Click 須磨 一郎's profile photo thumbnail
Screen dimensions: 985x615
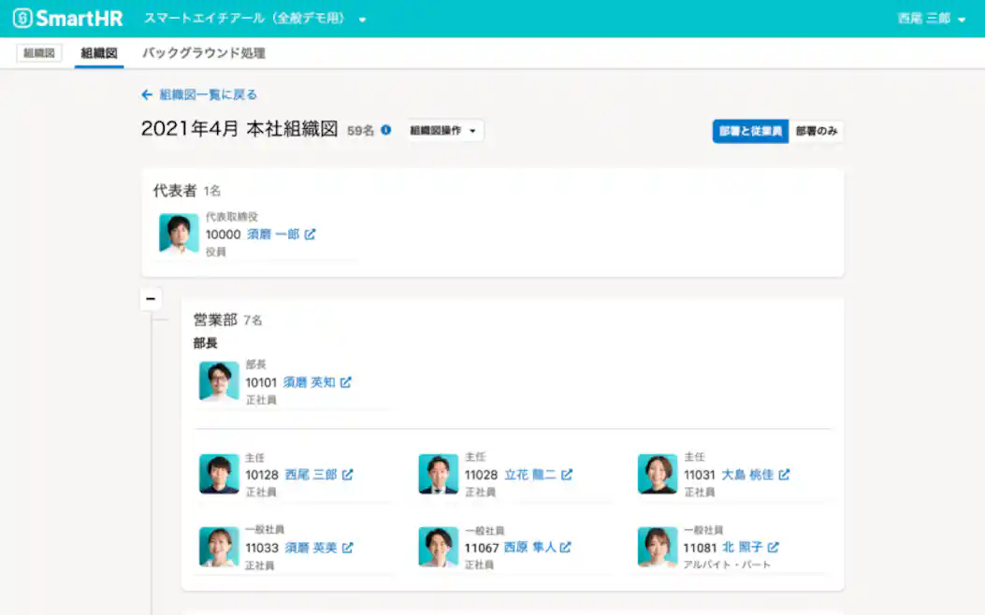pos(178,235)
